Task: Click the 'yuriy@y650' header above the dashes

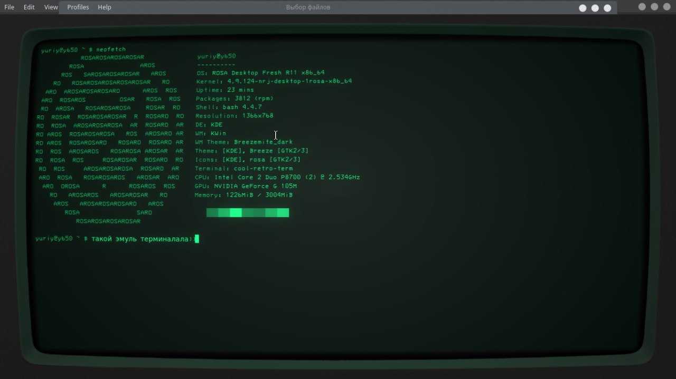Action: coord(217,56)
